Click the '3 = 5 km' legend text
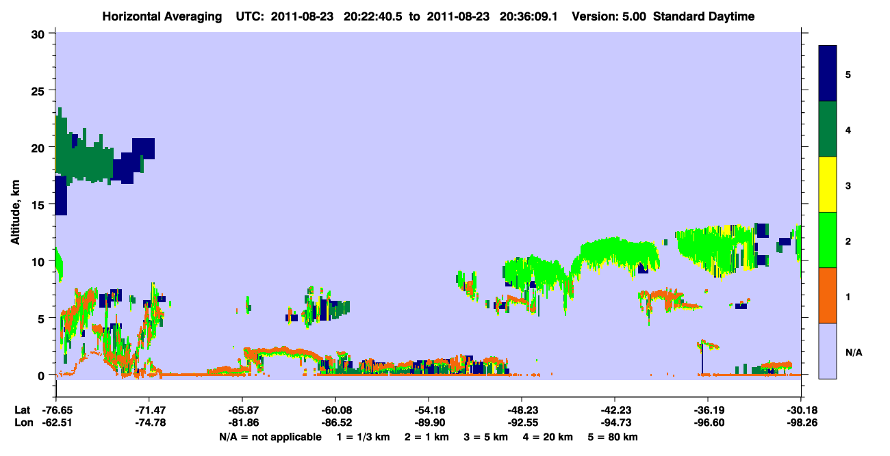Image resolution: width=890 pixels, height=456 pixels. (486, 437)
